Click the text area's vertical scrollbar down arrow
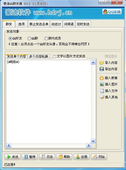The height and width of the screenshot is (170, 126). (x=93, y=141)
